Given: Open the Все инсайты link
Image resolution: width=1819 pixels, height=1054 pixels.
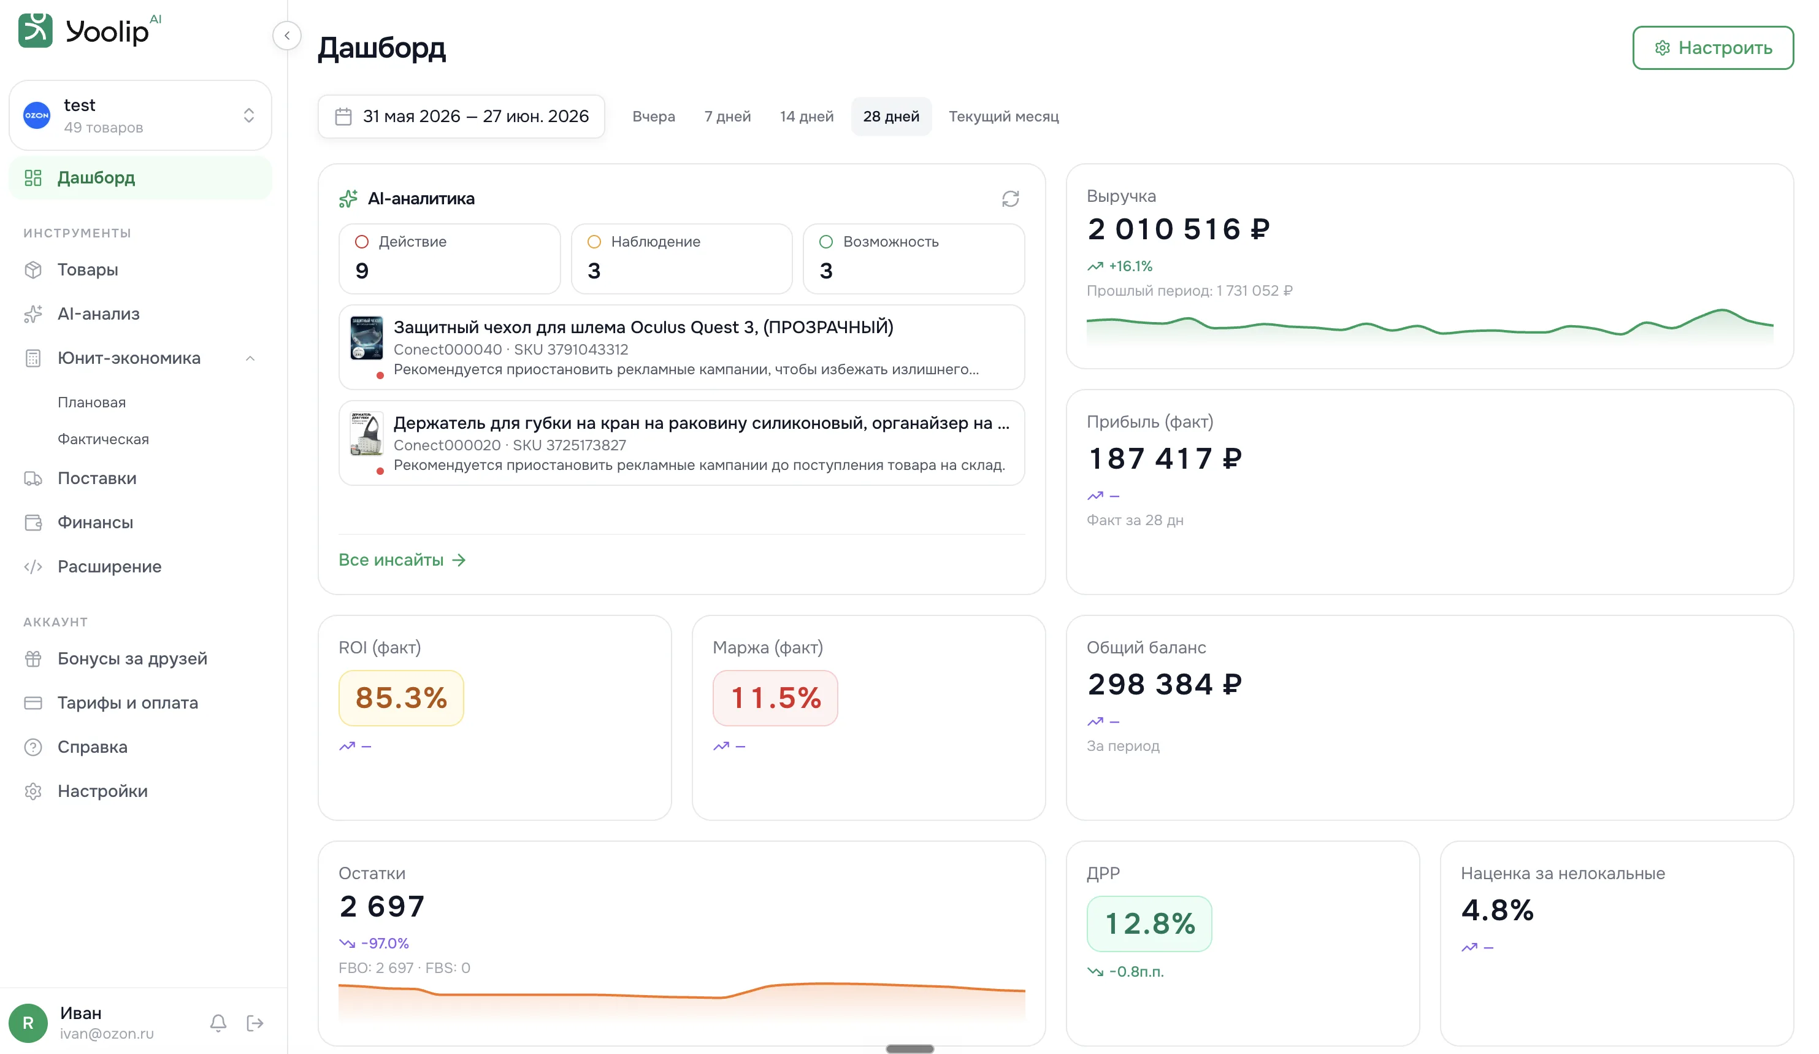Looking at the screenshot, I should tap(402, 560).
